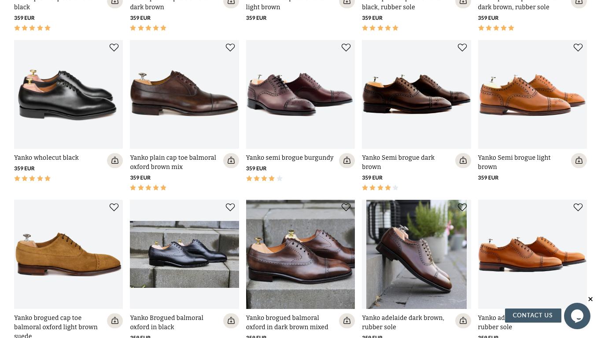Image resolution: width=601 pixels, height=338 pixels.
Task: Open the live chat bubble
Action: point(577,316)
